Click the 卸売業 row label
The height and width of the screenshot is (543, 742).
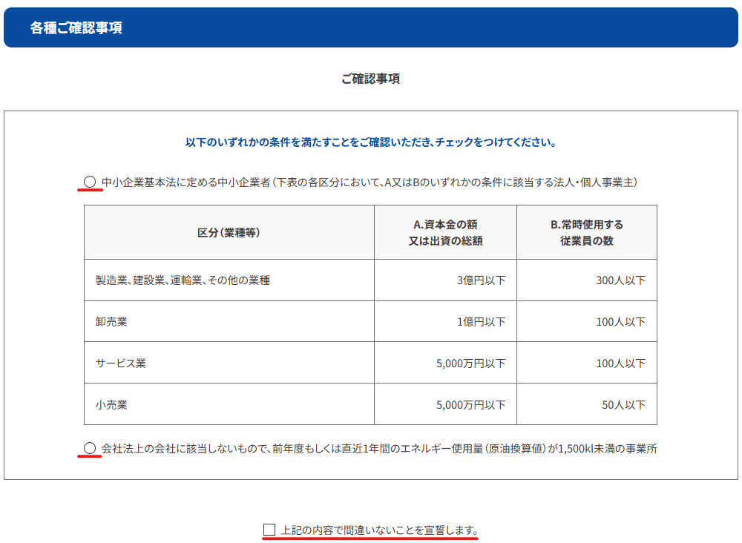pos(229,322)
